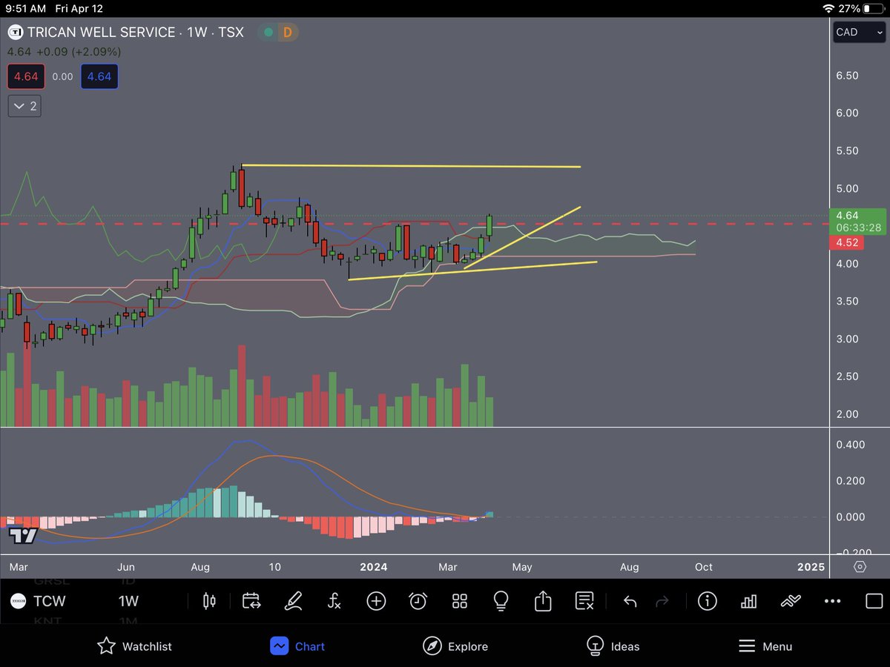
Task: Open the Ideas section
Action: tap(613, 646)
